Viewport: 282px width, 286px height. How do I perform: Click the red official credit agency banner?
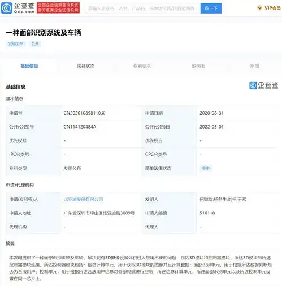(x=58, y=8)
